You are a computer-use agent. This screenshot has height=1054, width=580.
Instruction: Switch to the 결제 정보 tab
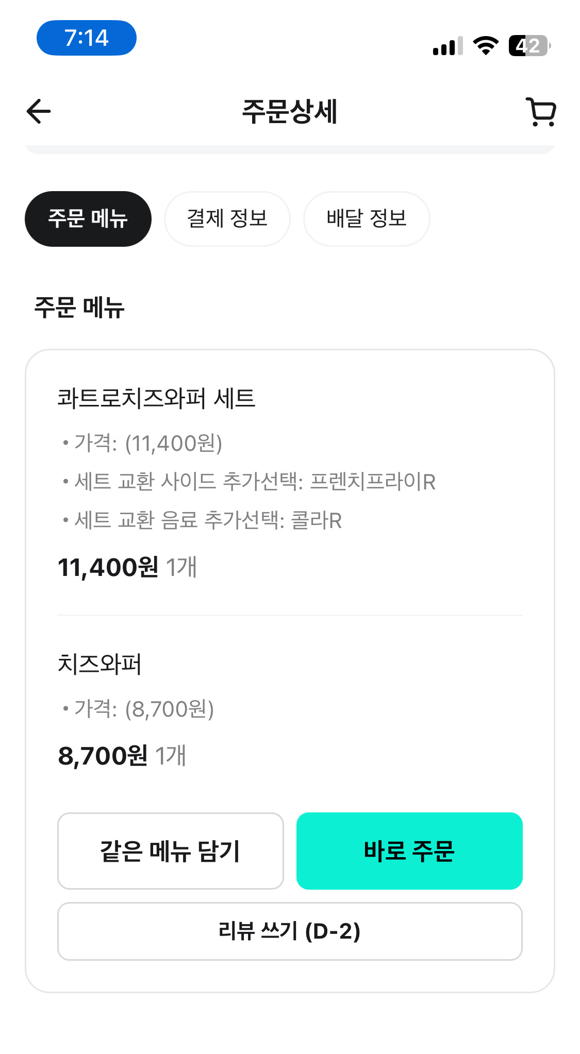coord(227,219)
